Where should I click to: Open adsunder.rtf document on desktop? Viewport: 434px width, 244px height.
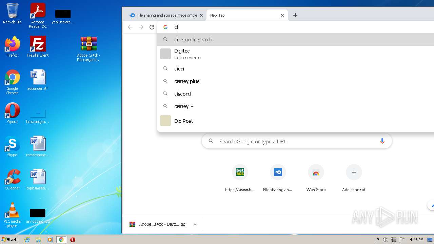coord(38,80)
